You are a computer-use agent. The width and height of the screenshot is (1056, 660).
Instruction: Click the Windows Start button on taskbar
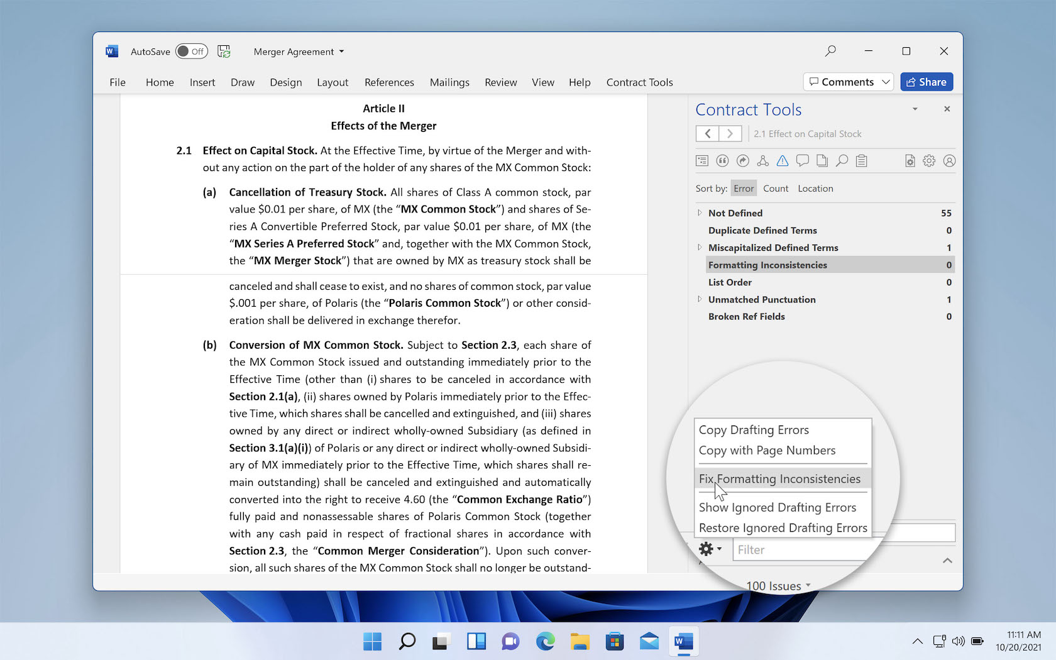pyautogui.click(x=372, y=641)
